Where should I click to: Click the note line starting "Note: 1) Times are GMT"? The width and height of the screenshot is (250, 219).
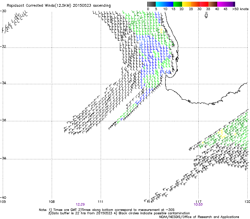(x=107, y=210)
